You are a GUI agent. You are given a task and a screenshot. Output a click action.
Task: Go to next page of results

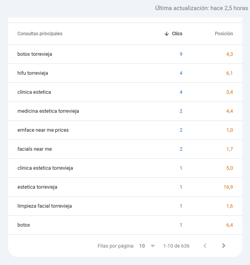pos(224,246)
